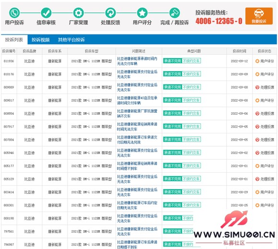Click the 投诉状态 column header
278x249 pixels.
pos(265,51)
